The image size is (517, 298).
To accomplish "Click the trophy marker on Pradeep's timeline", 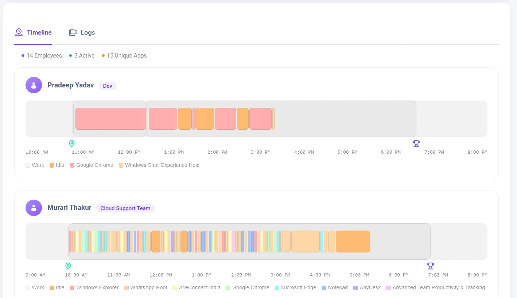I will [416, 144].
